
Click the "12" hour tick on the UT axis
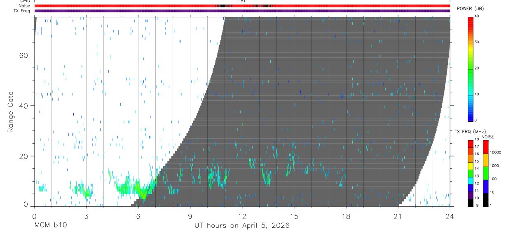pyautogui.click(x=242, y=216)
